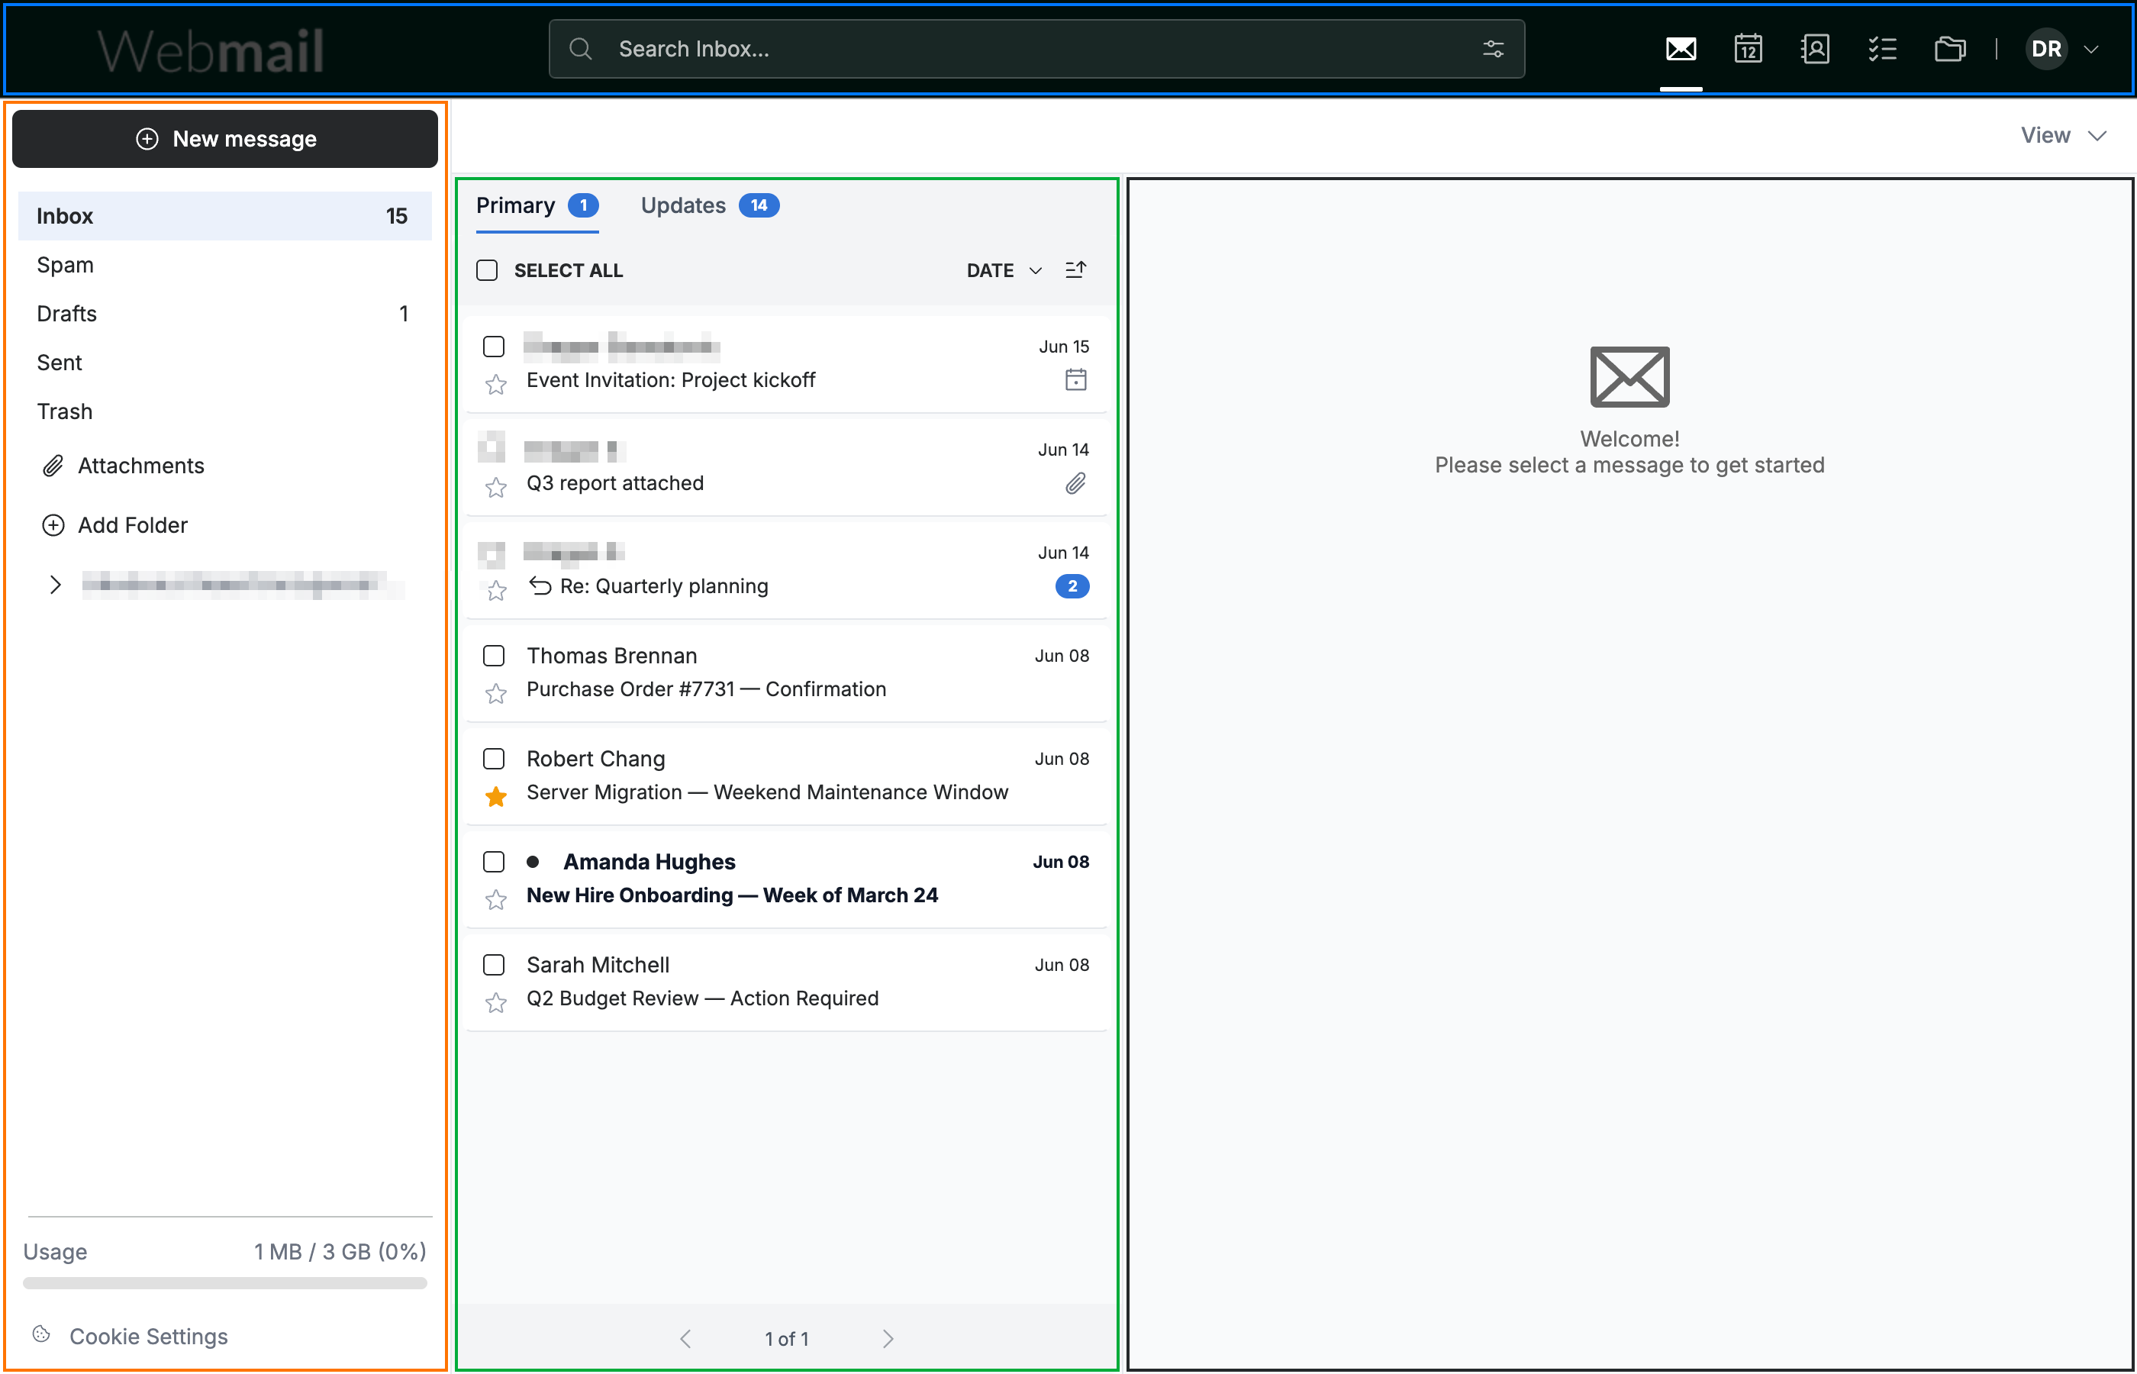This screenshot has width=2137, height=1374.
Task: Click reply arrow icon on Quarterly planning
Action: click(x=540, y=585)
